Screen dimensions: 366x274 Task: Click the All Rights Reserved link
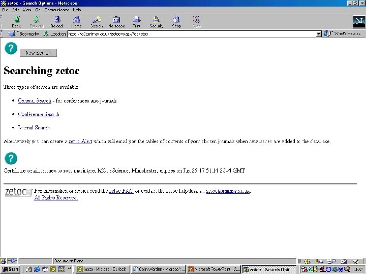coord(56,197)
